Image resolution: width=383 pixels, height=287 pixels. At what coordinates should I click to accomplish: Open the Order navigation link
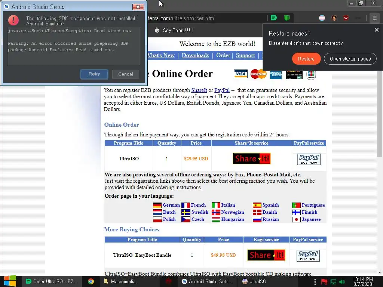point(223,55)
